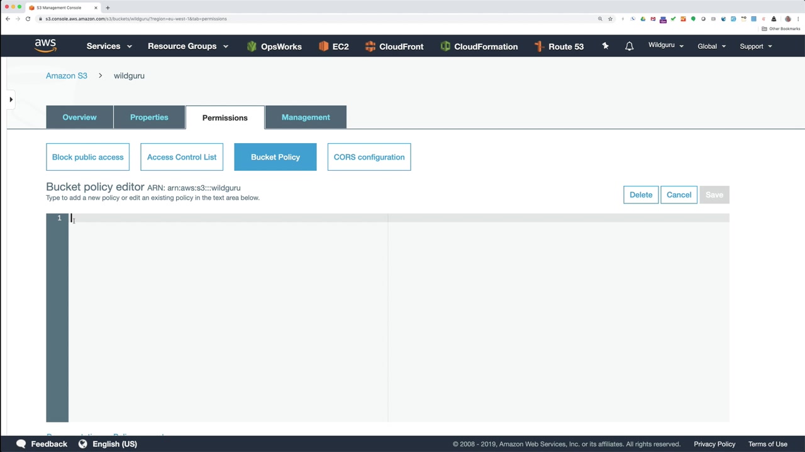The width and height of the screenshot is (805, 452).
Task: Click the language globe icon
Action: click(82, 444)
